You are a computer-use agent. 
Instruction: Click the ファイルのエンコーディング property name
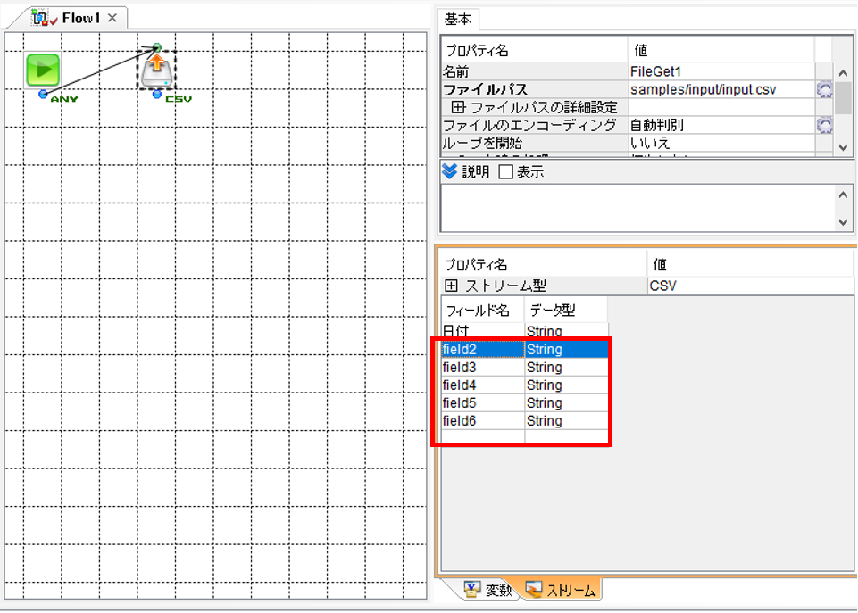click(x=529, y=125)
